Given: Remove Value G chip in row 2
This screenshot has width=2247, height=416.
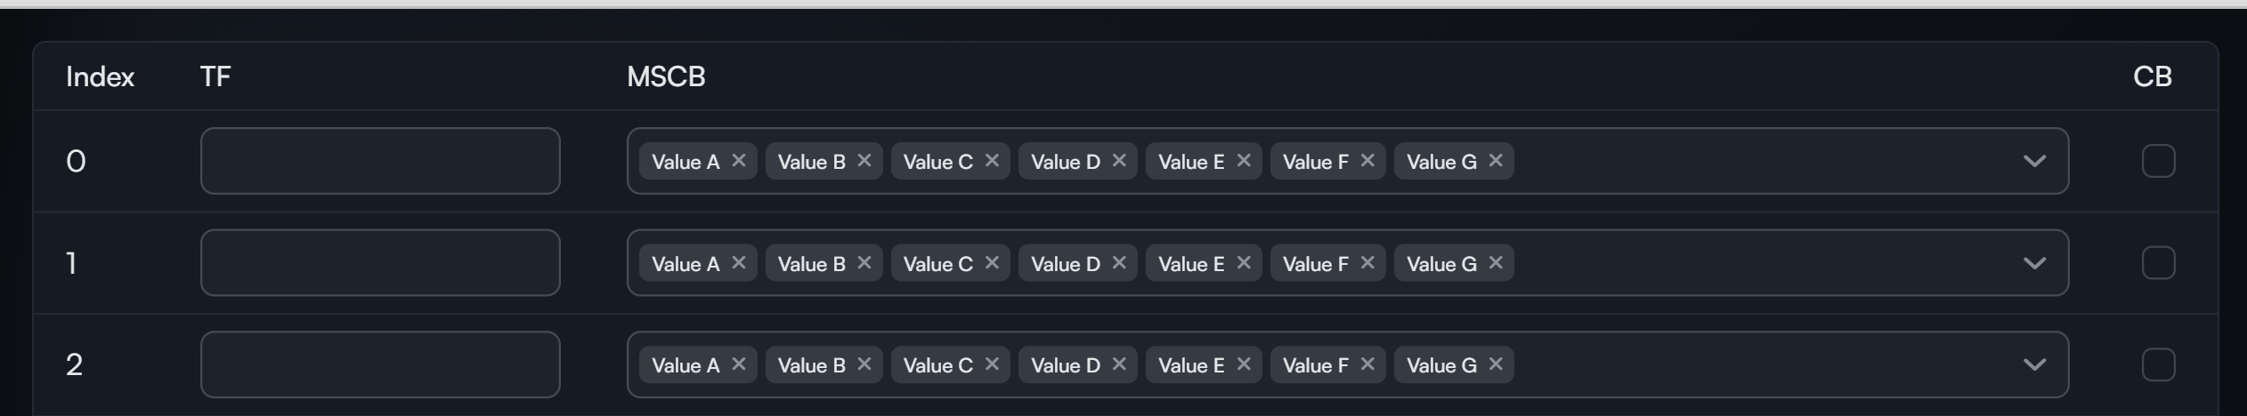Looking at the screenshot, I should pyautogui.click(x=1496, y=364).
